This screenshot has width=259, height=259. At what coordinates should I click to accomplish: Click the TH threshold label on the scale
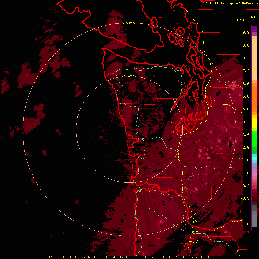pyautogui.click(x=247, y=224)
